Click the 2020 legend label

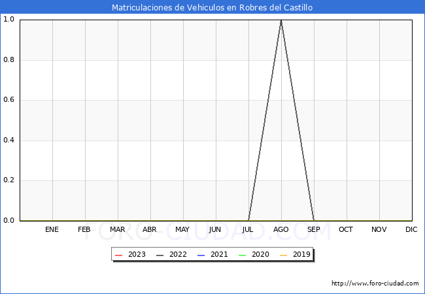click(260, 255)
